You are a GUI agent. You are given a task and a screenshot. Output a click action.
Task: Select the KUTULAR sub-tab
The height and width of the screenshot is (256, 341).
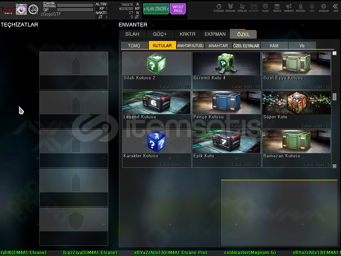pos(162,45)
